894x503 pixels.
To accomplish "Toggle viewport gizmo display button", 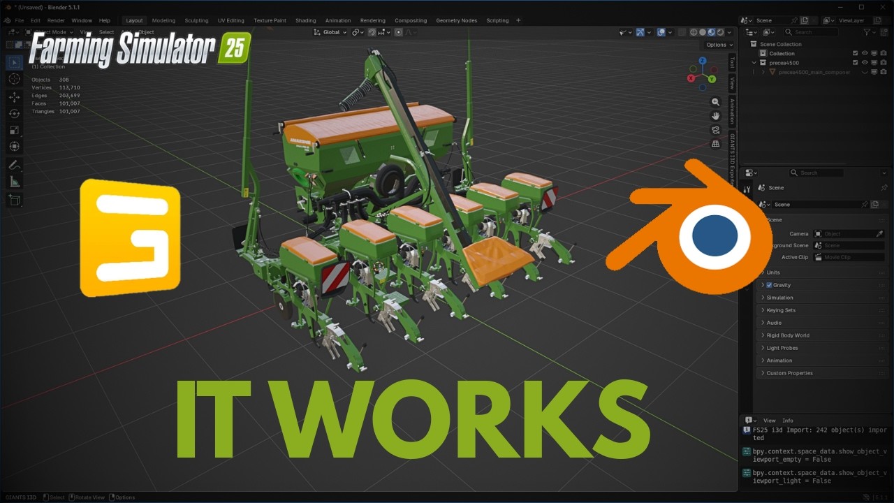I will (640, 32).
